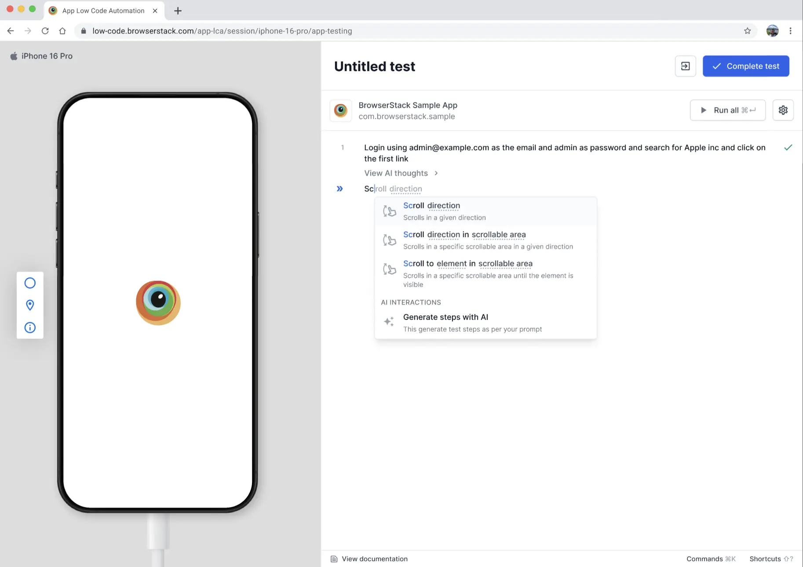Click the double-chevron active step marker

coord(339,189)
